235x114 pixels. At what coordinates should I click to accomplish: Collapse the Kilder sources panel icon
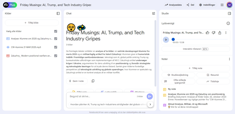[x=58, y=13]
